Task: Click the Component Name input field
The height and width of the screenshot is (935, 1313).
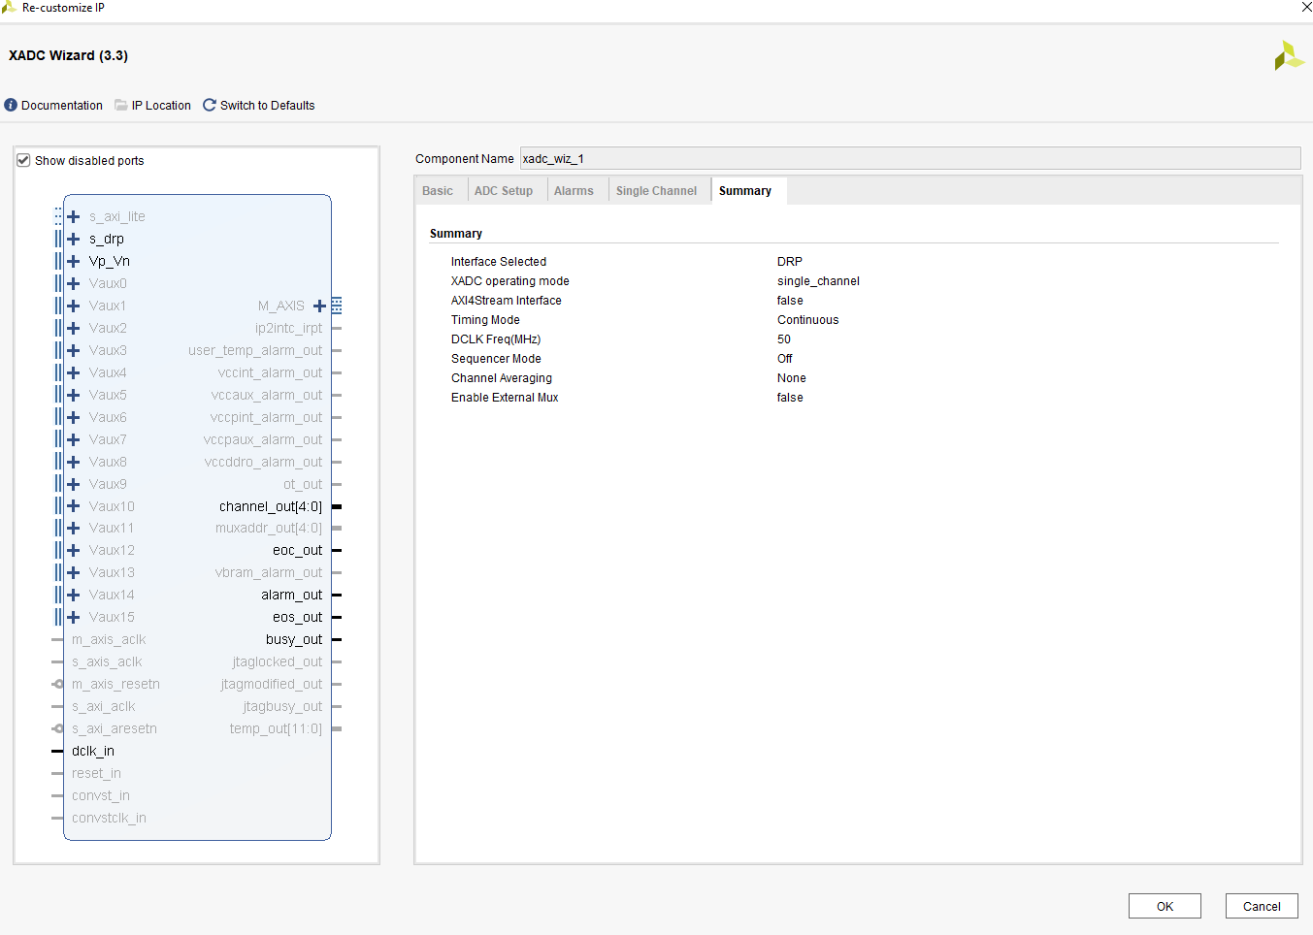Action: tap(910, 158)
